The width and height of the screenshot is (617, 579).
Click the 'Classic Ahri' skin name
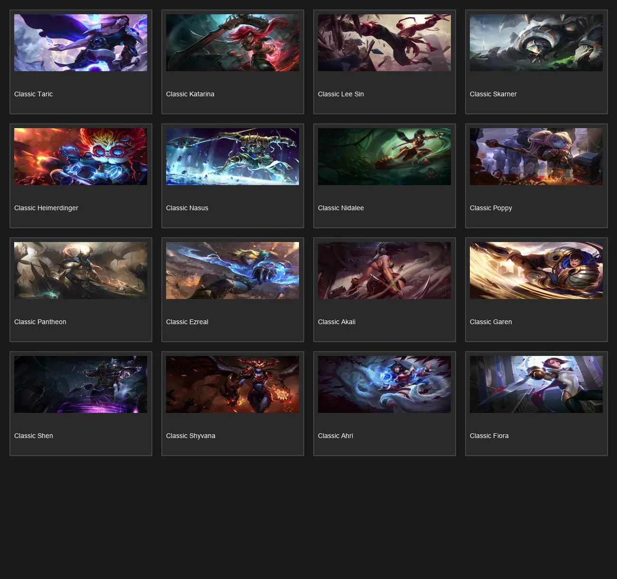(336, 436)
